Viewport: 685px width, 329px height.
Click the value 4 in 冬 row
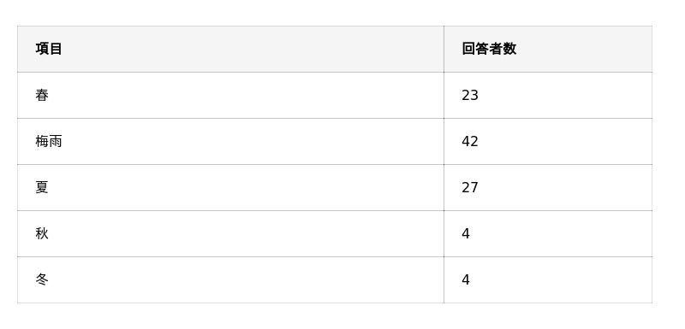coord(466,279)
